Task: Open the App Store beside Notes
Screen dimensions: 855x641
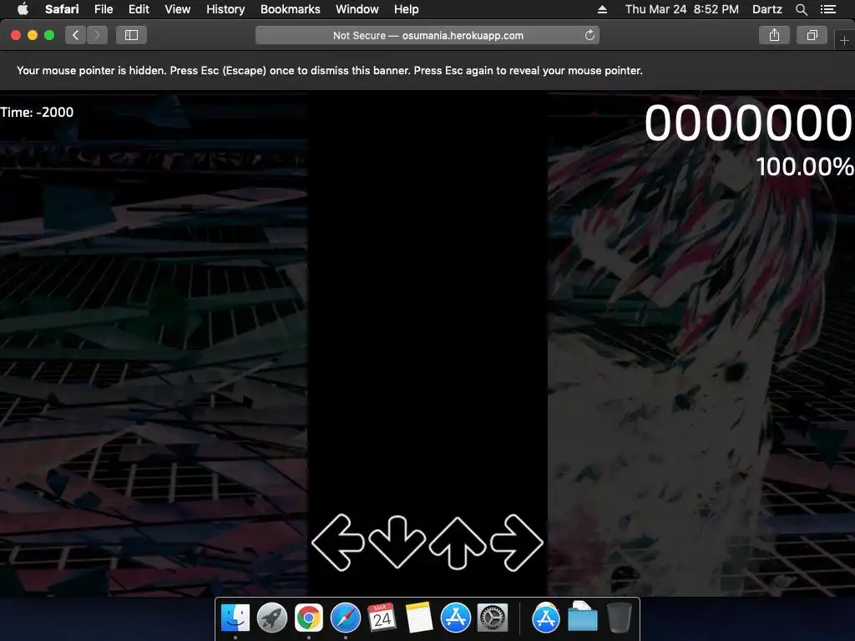Action: pyautogui.click(x=456, y=618)
